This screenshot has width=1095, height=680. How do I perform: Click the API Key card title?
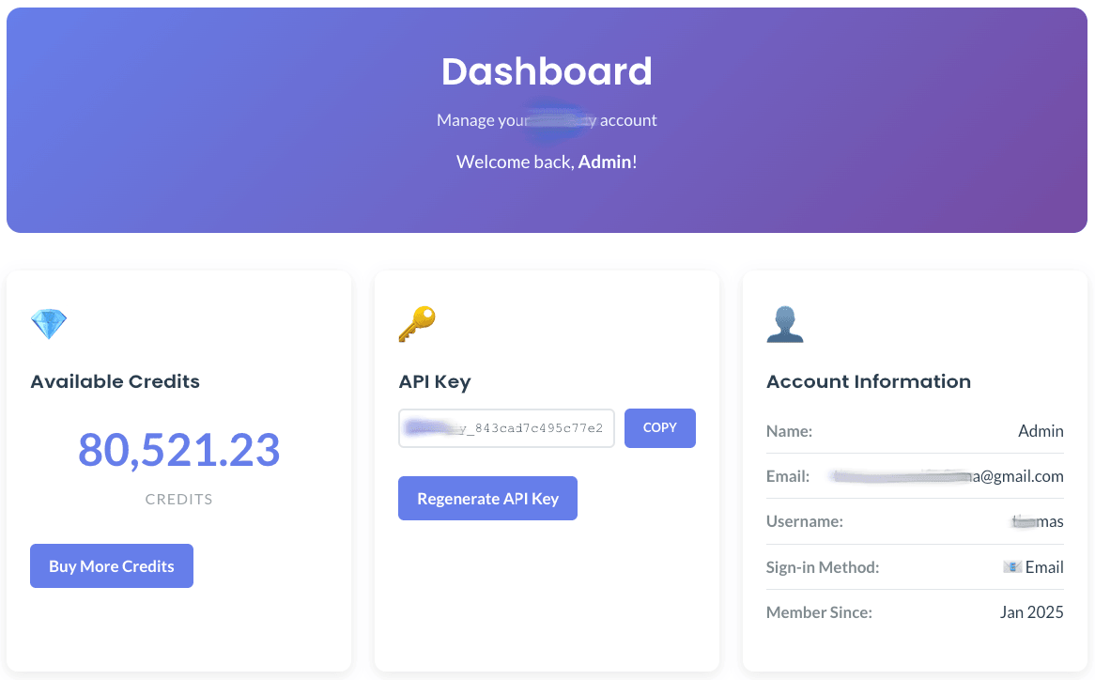pos(434,381)
